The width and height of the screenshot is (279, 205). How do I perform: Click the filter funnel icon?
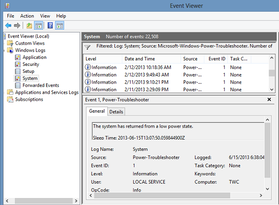point(87,47)
